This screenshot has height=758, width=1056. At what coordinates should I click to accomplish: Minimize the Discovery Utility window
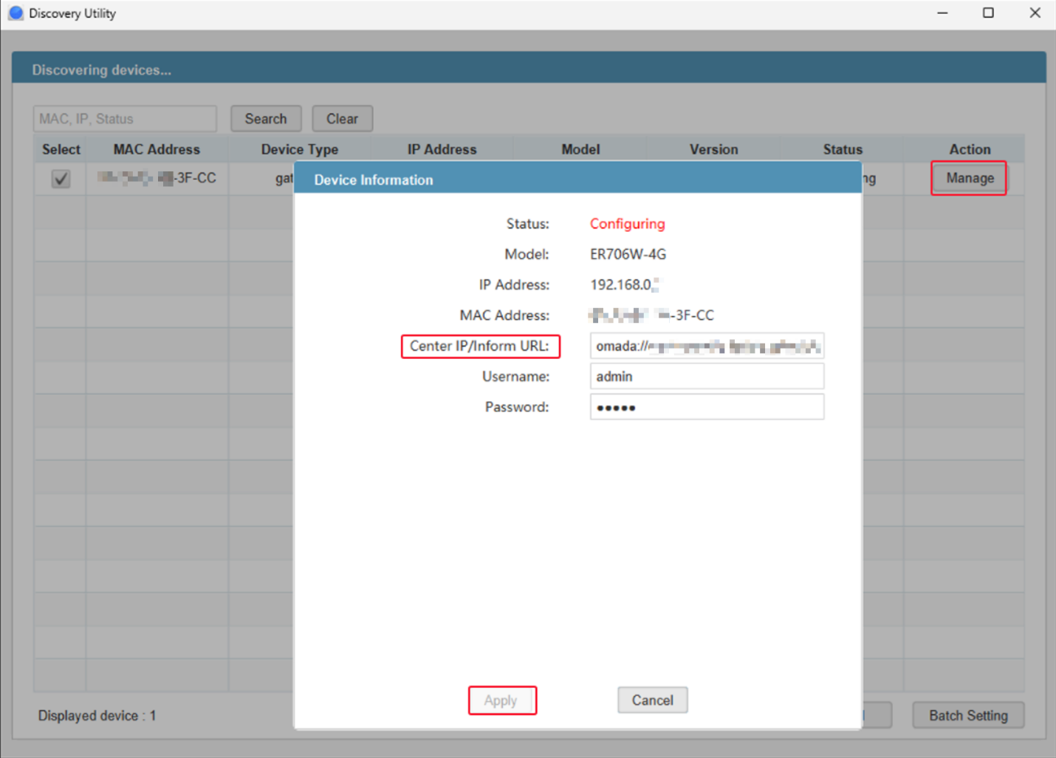942,13
